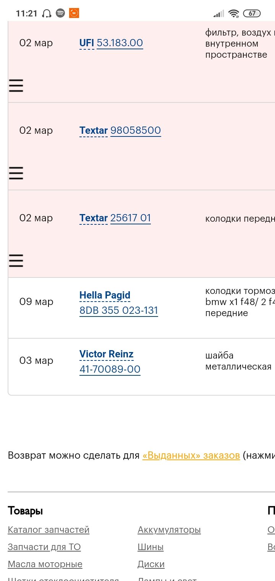
Task: Tap the Spotify icon in status bar
Action: 60,13
